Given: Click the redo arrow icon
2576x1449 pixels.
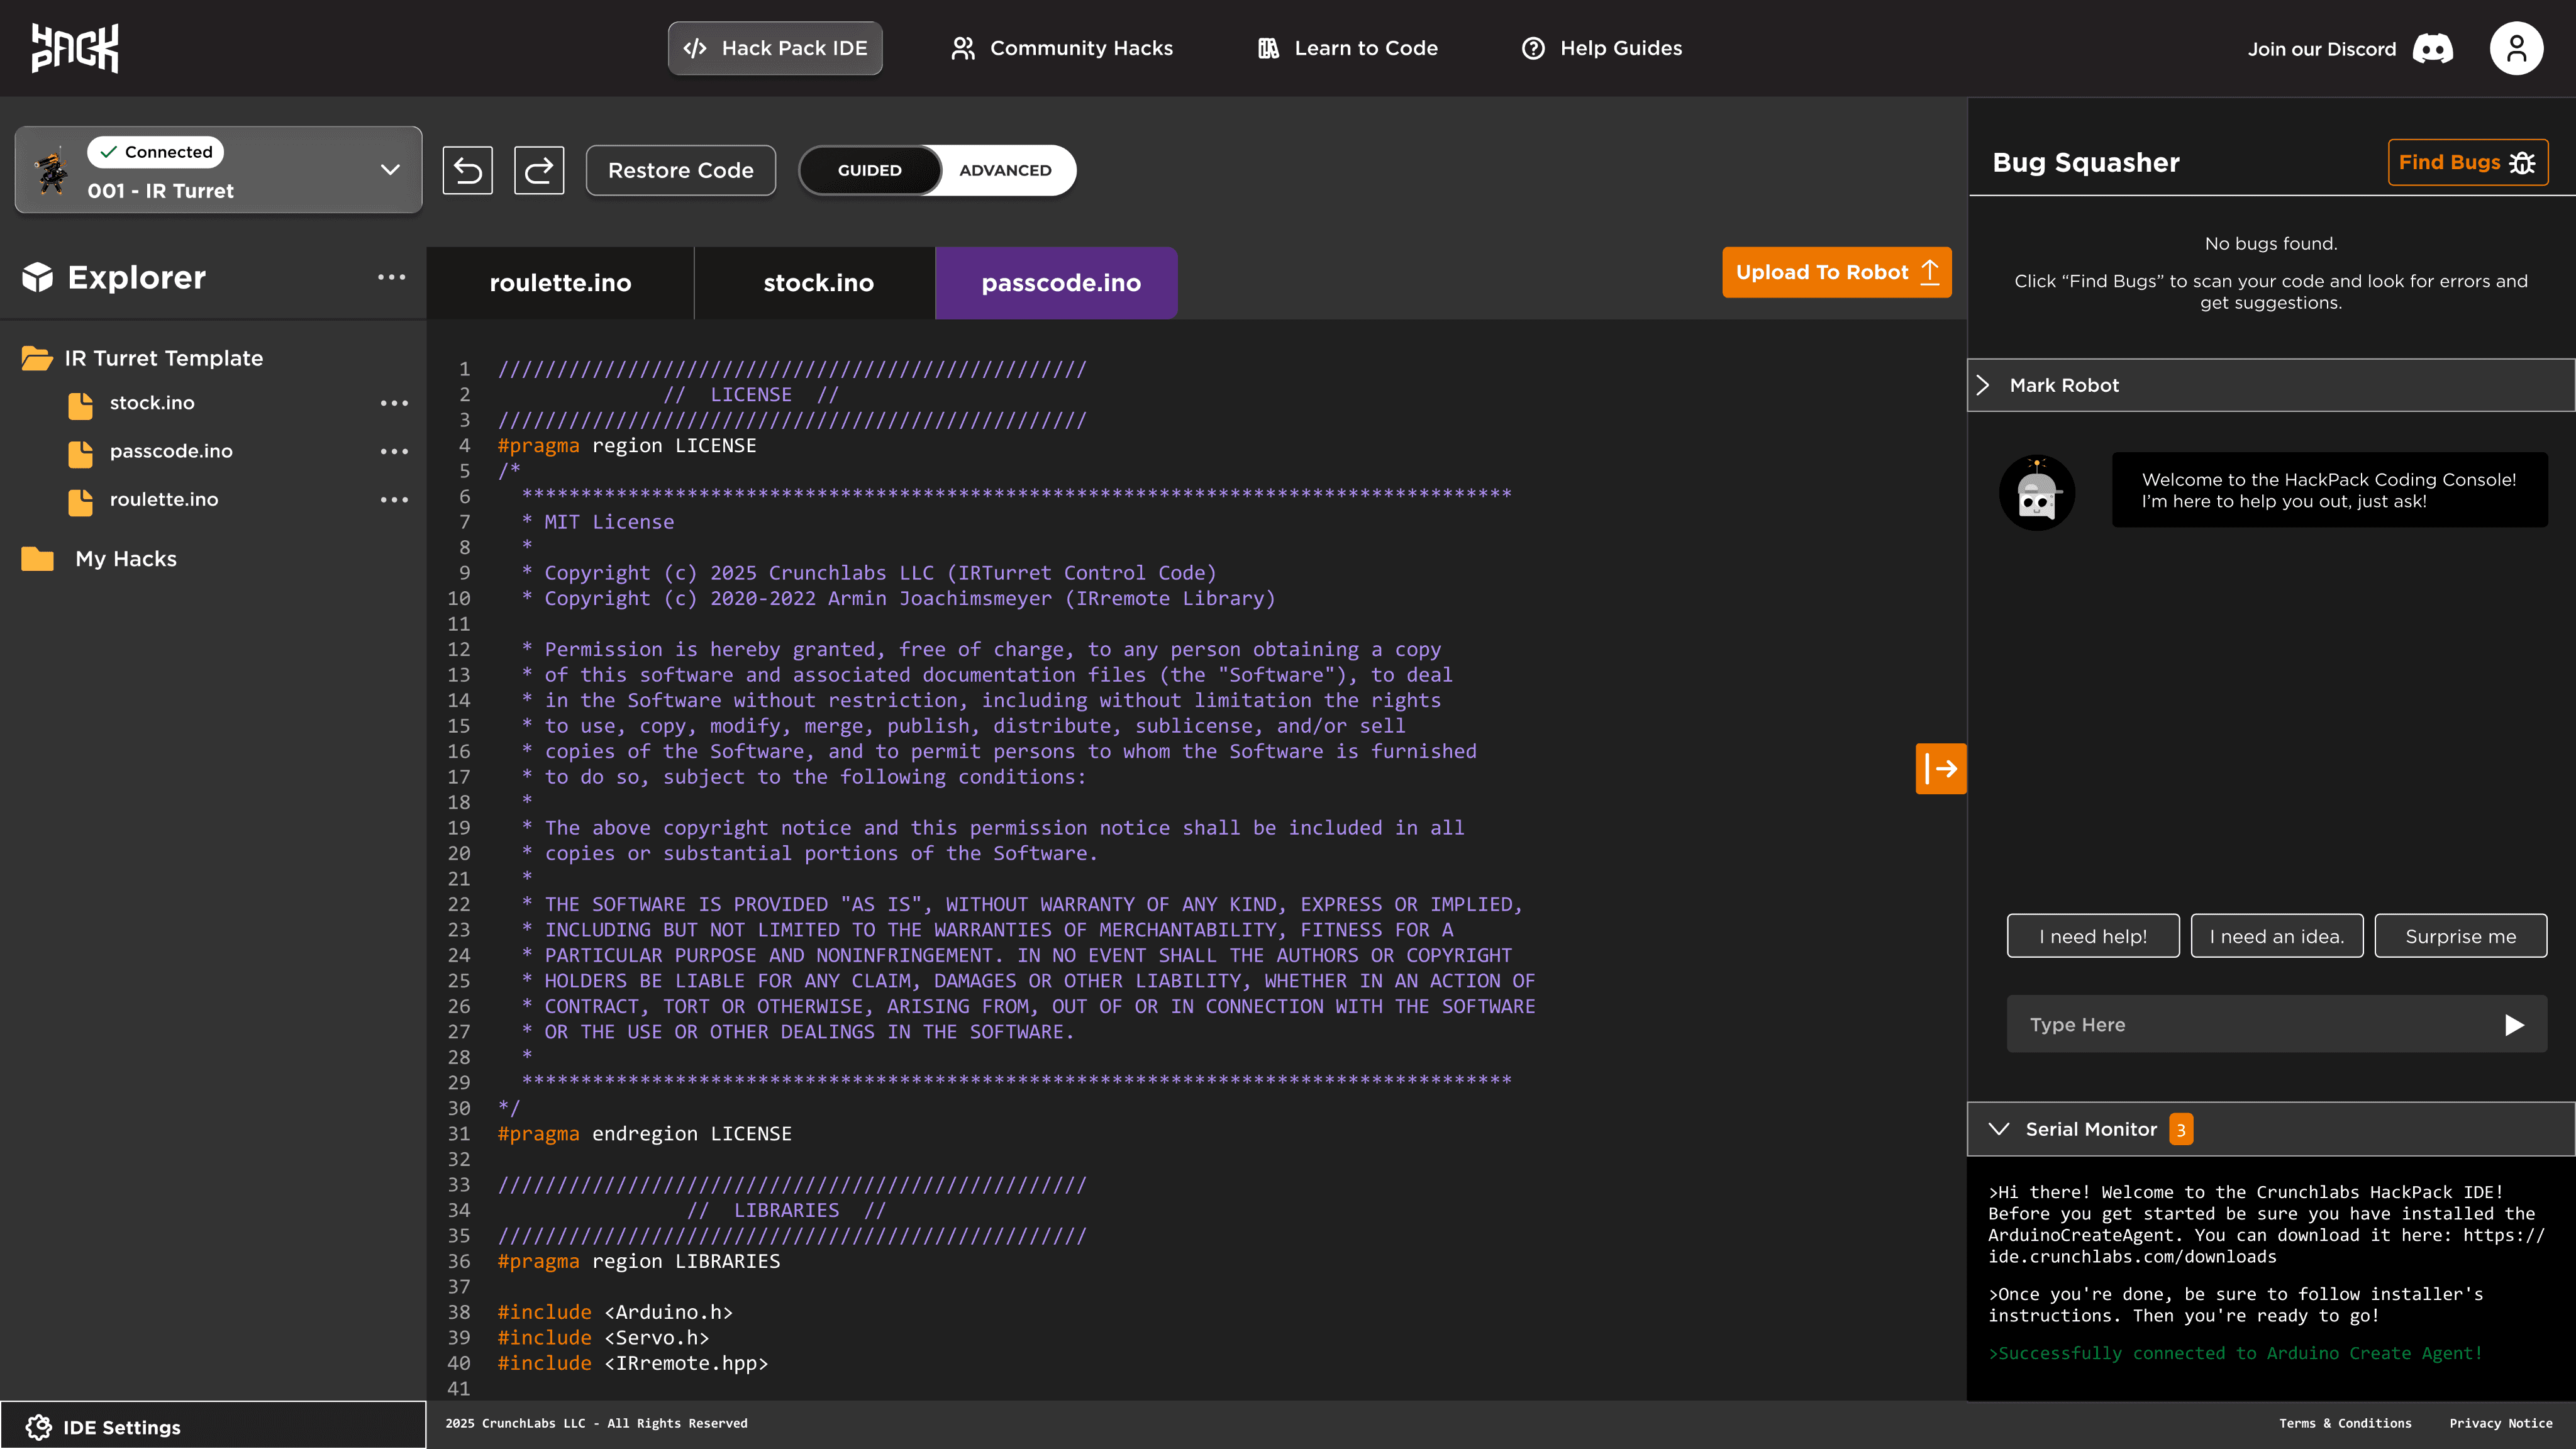Looking at the screenshot, I should [539, 170].
